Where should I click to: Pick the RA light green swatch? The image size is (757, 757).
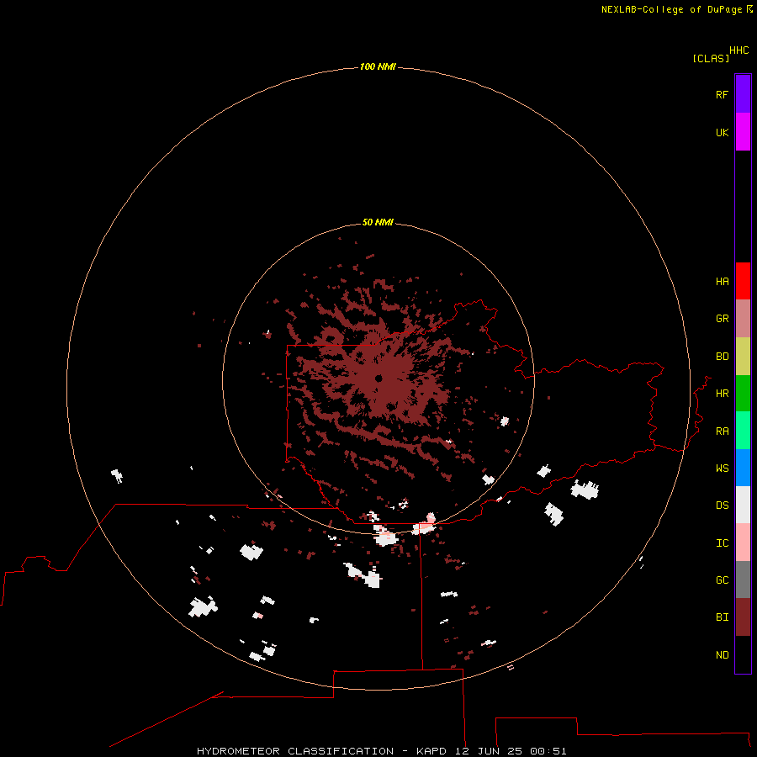point(743,431)
